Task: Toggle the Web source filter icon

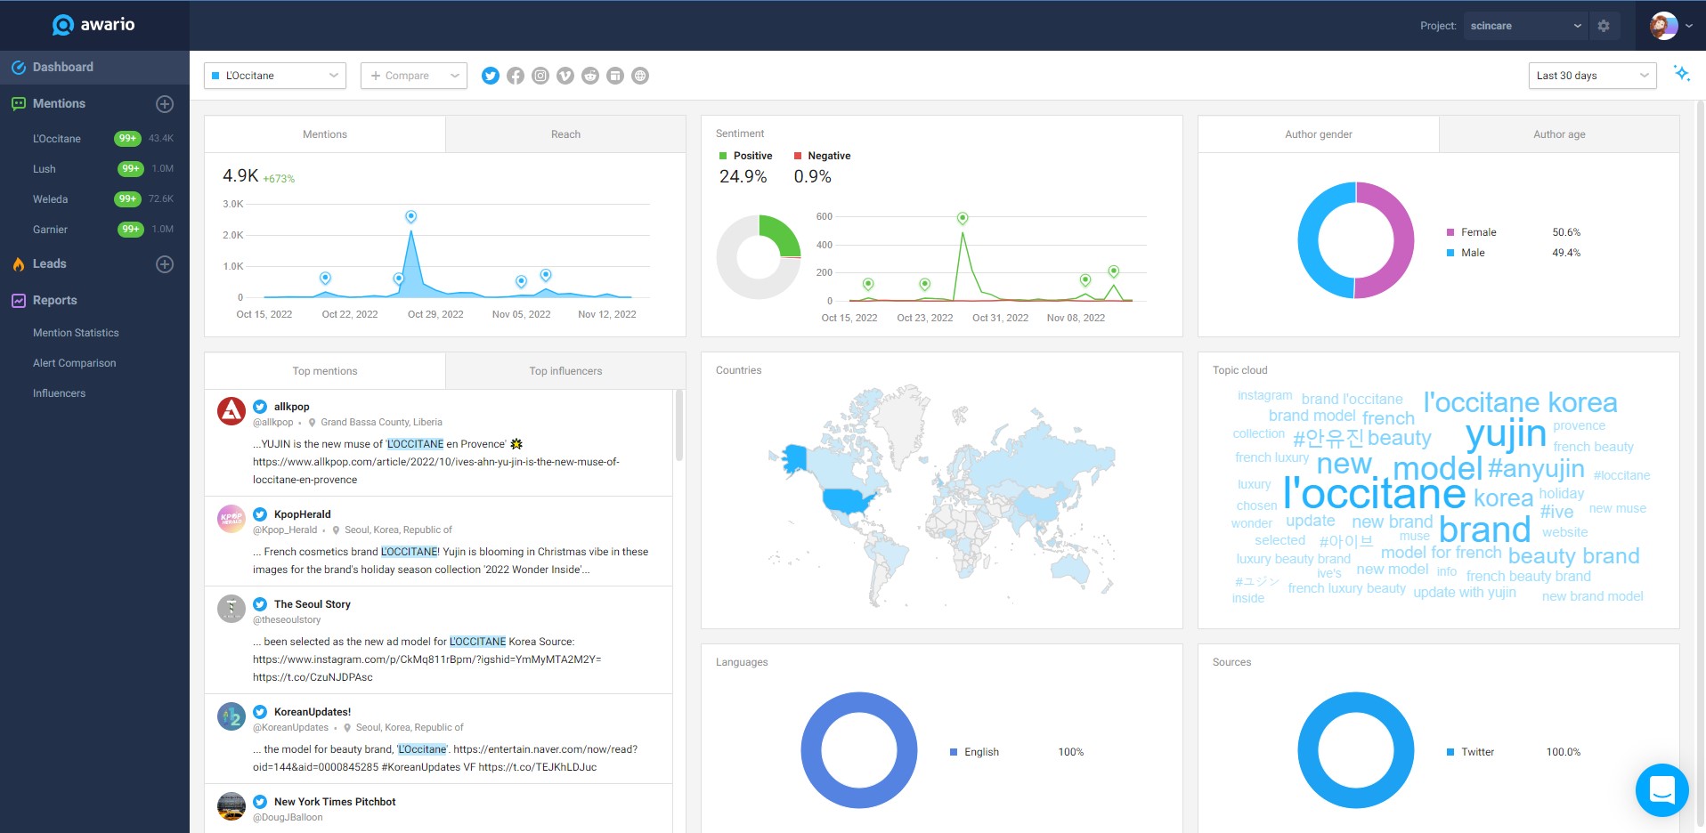Action: pos(640,76)
